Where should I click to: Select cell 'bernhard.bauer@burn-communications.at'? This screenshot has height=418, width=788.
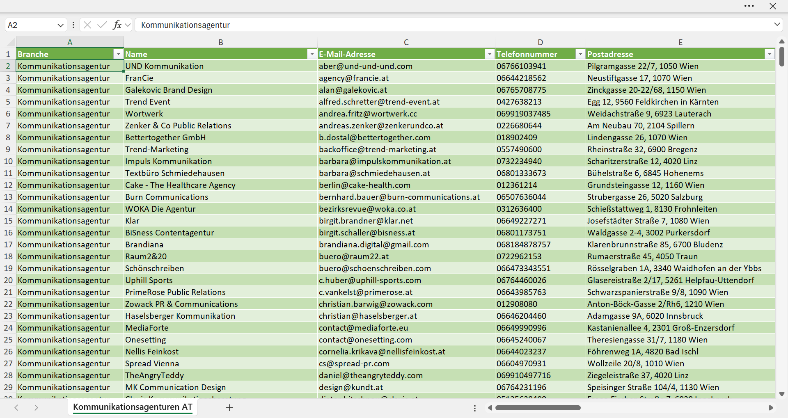click(406, 197)
